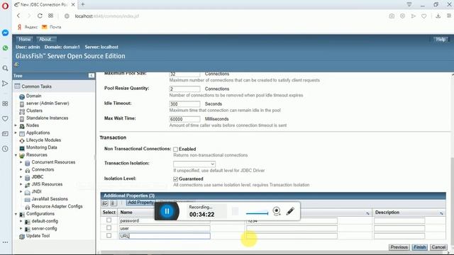Open server (Admin Server) tree node
The width and height of the screenshot is (454, 255).
coord(48,103)
